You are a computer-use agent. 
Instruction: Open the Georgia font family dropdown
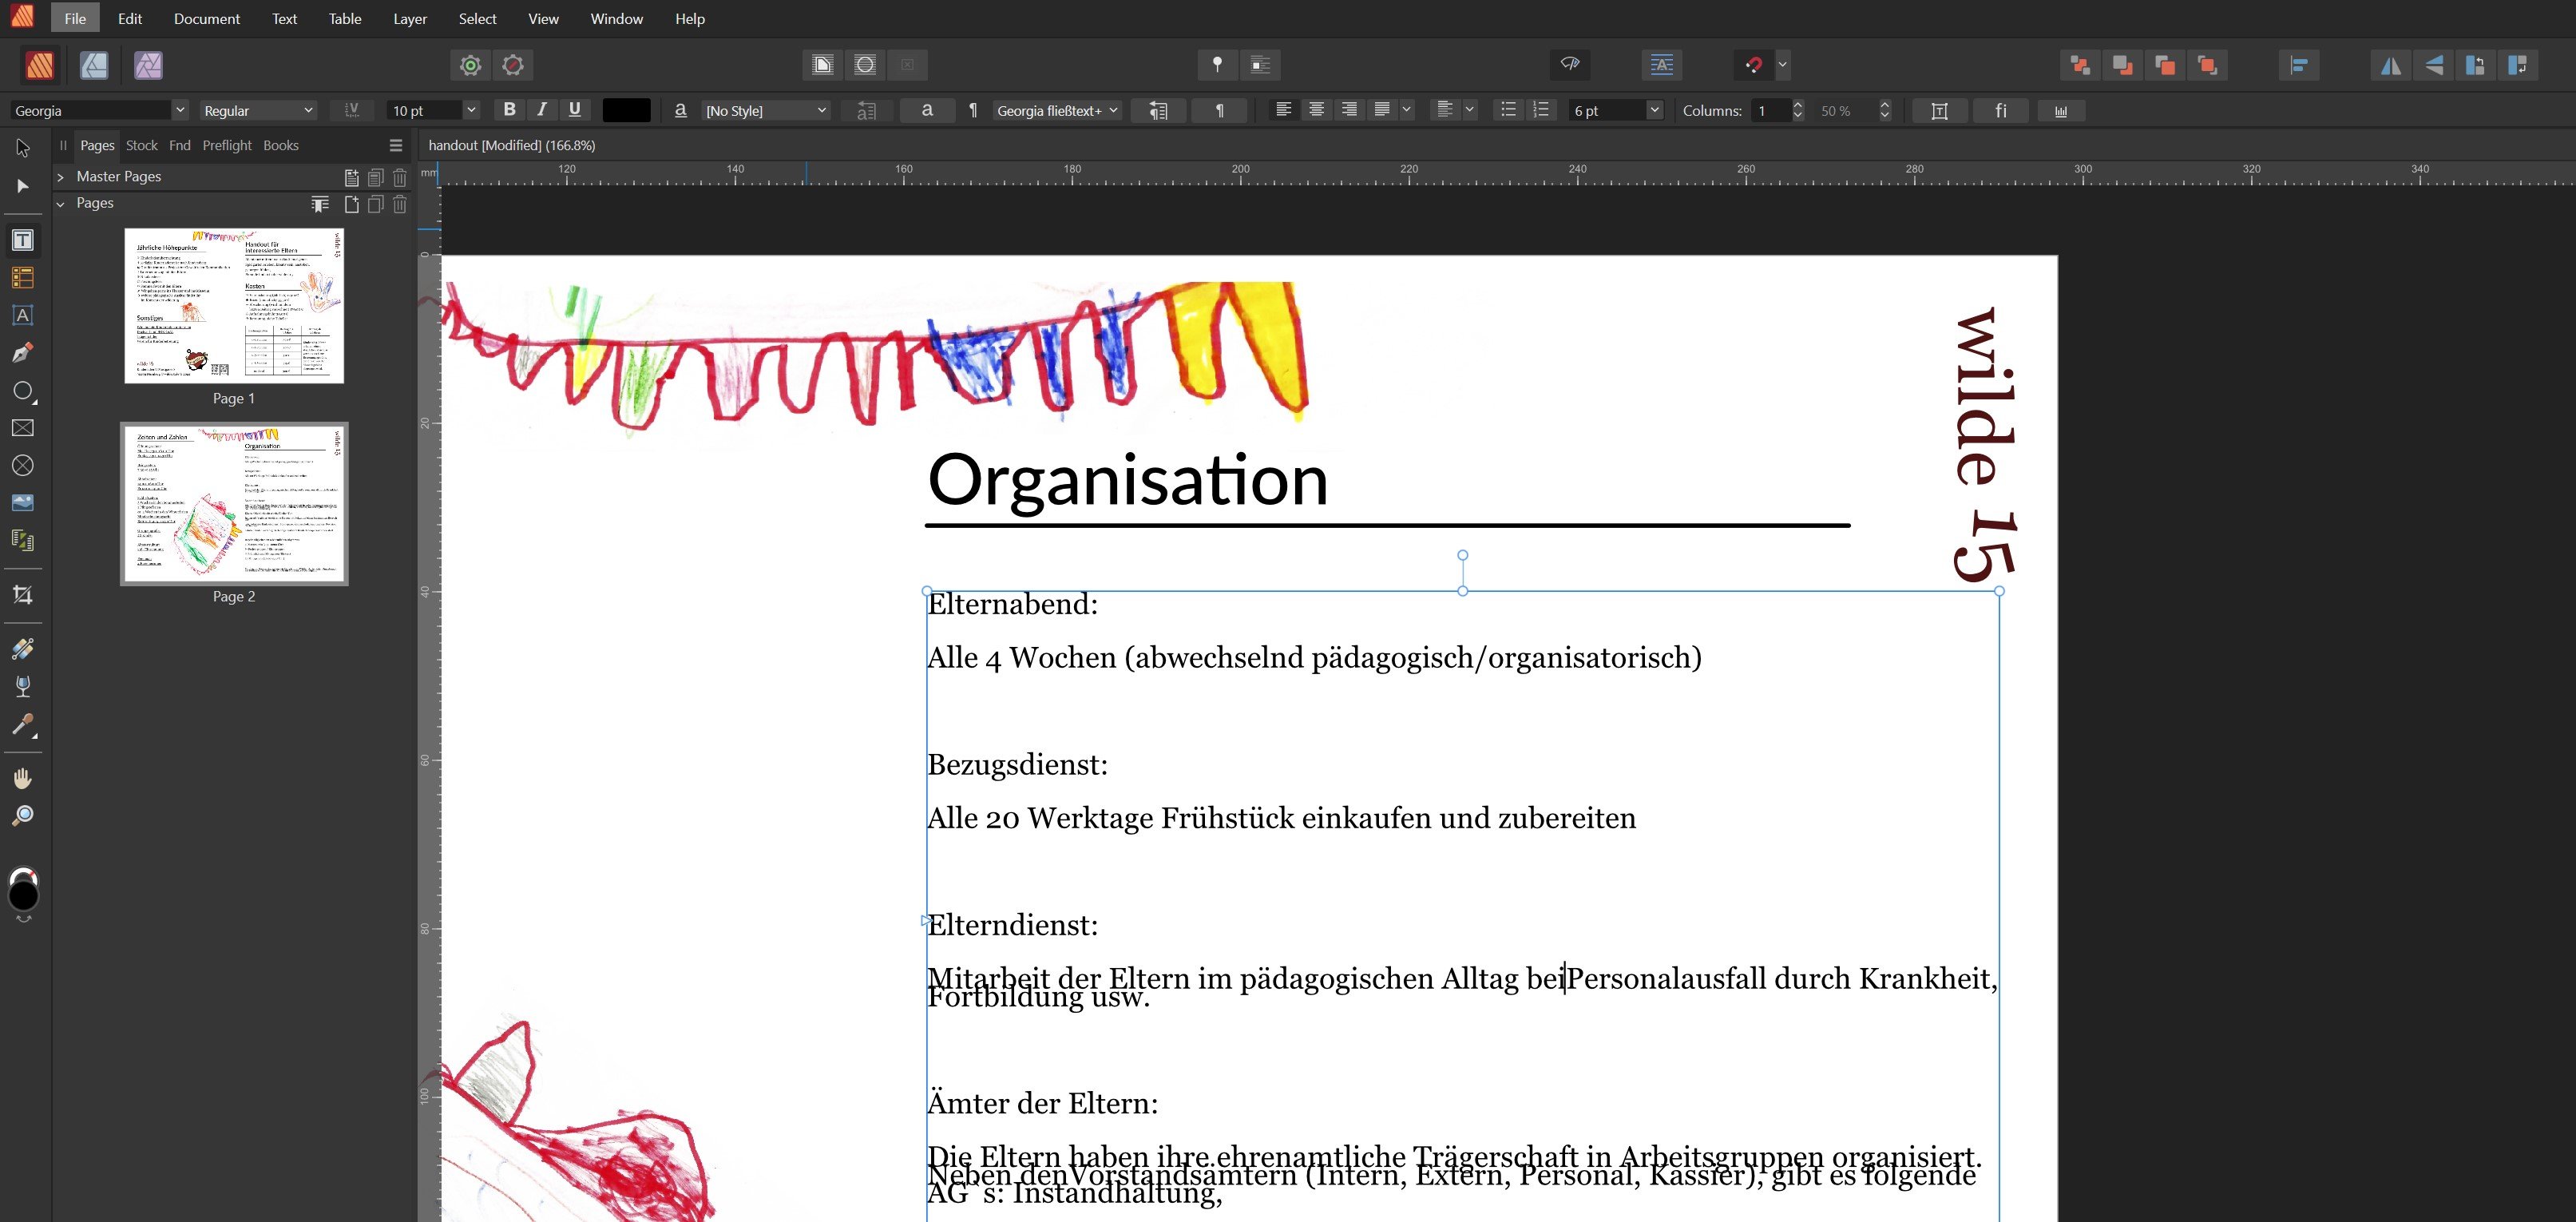180,111
